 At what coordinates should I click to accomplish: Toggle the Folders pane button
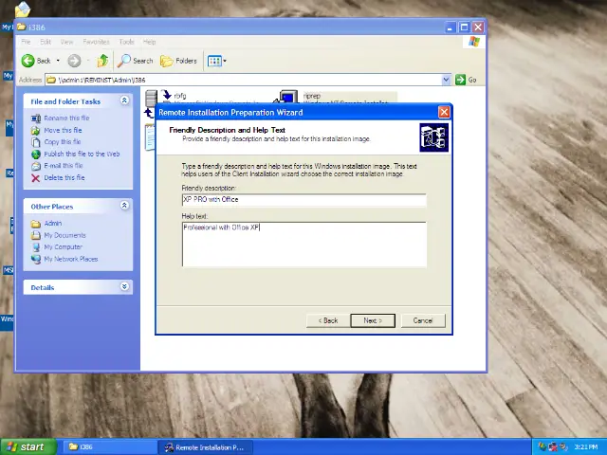point(179,61)
